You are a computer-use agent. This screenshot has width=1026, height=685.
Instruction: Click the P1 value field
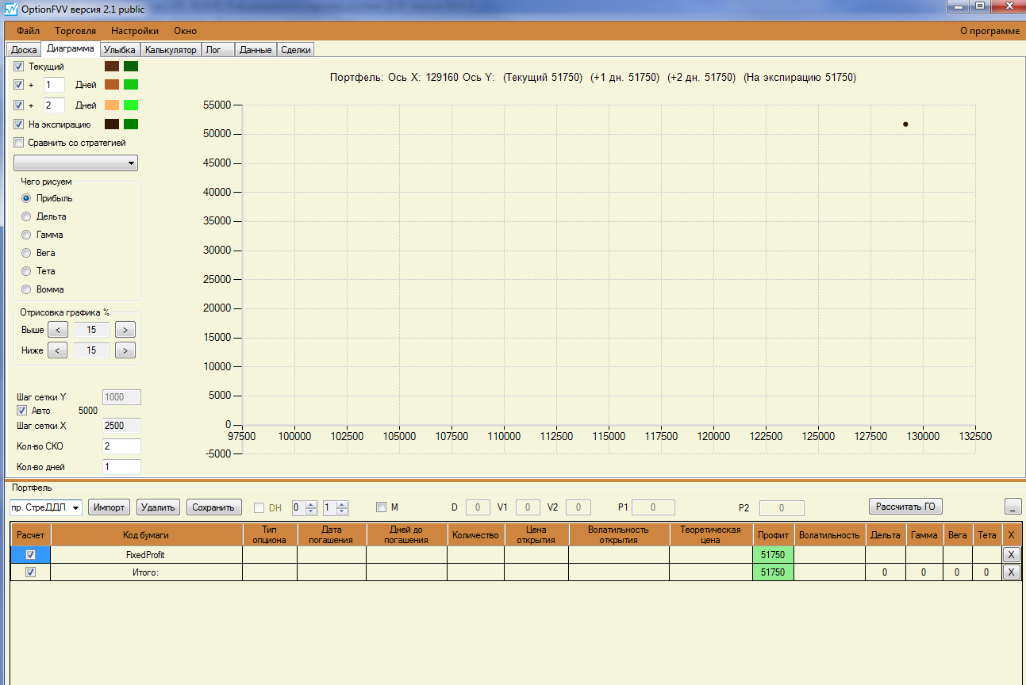[653, 507]
